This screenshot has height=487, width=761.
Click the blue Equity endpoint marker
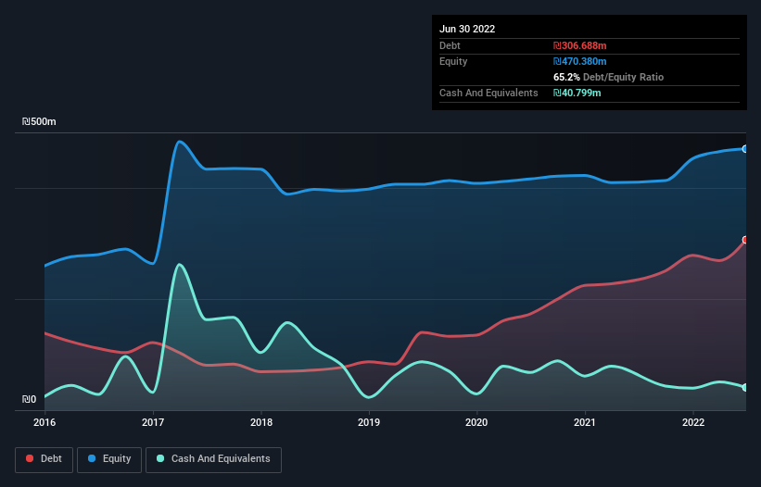745,149
